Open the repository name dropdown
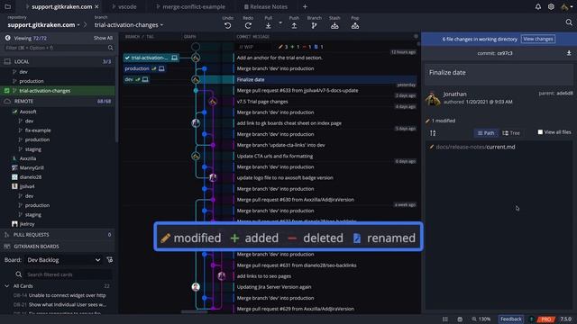Image resolution: width=577 pixels, height=324 pixels. (x=43, y=25)
